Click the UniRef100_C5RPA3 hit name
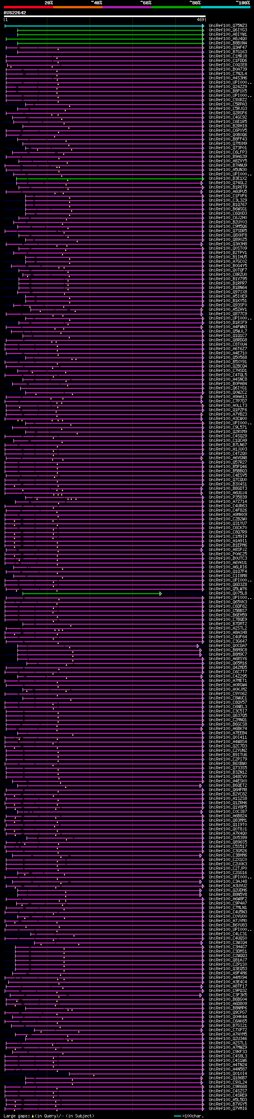The height and width of the screenshot is (1119, 254). (228, 105)
